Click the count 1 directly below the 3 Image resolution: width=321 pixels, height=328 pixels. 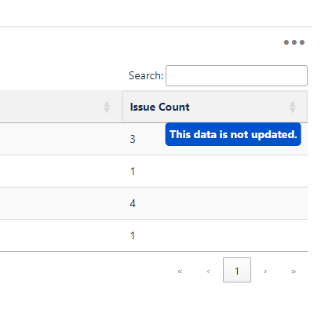(133, 171)
